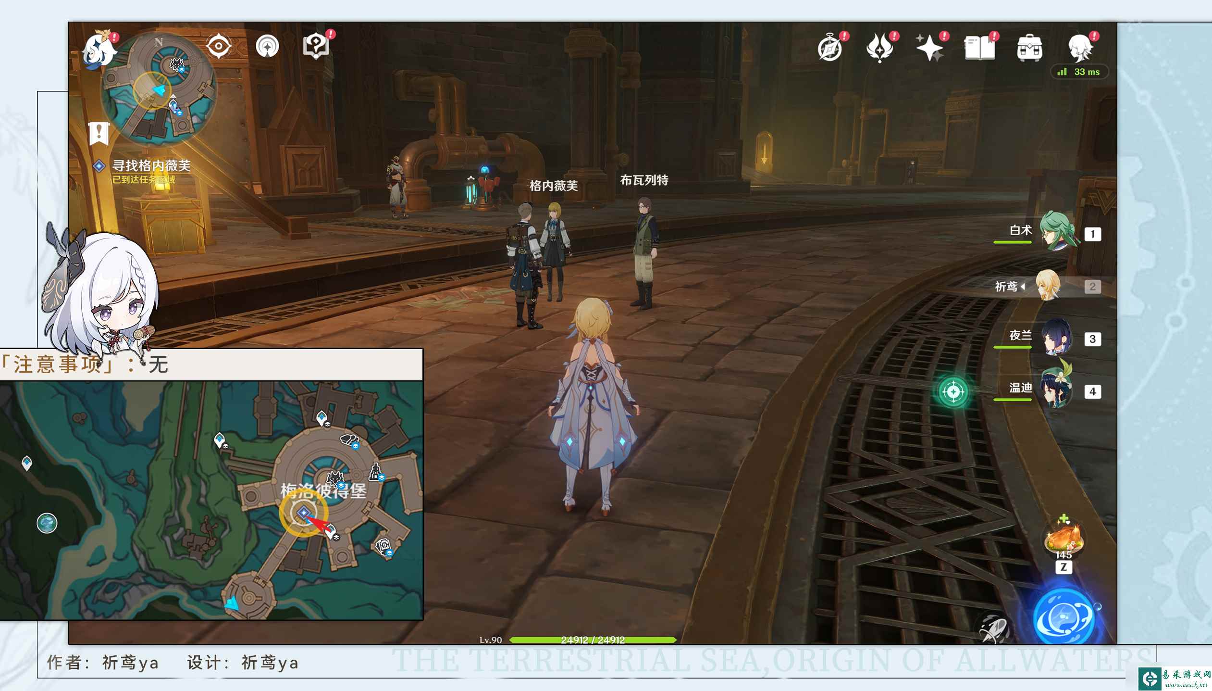
Task: Click the round domain icon on inset map
Action: point(47,523)
